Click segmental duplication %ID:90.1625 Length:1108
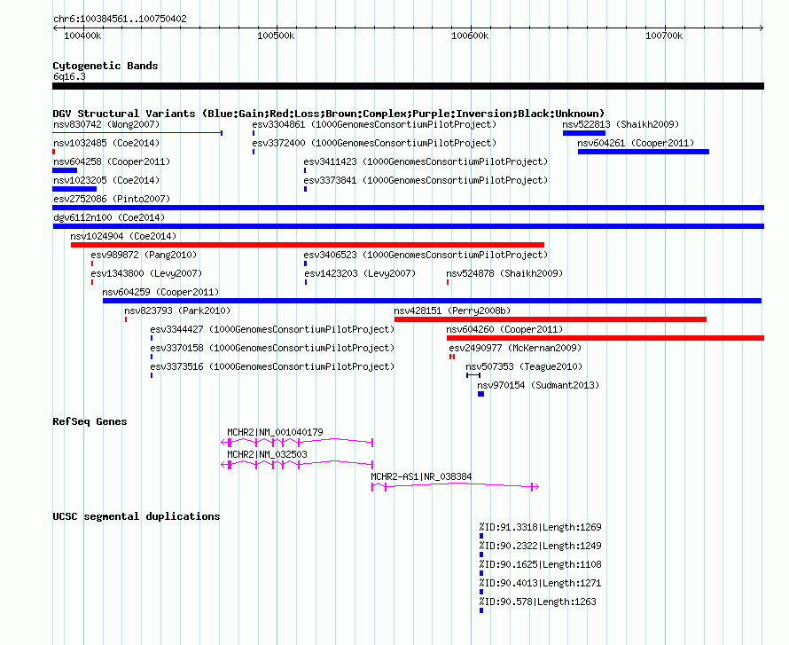 pyautogui.click(x=541, y=564)
